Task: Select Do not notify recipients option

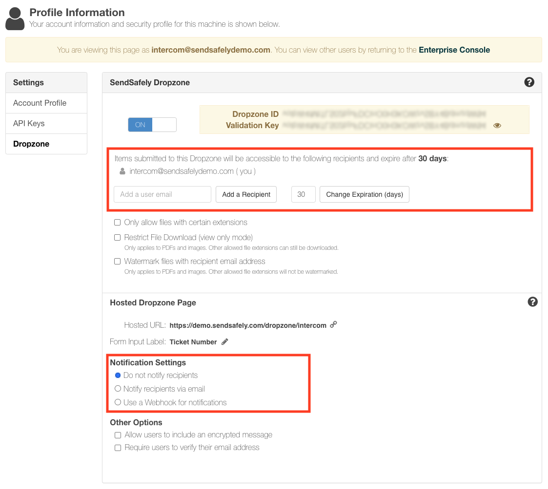Action: tap(118, 375)
